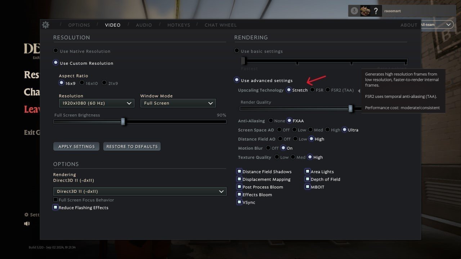The height and width of the screenshot is (259, 461).
Task: Open the Direct3D 11 (-dx11) rendering dropdown
Action: 140,191
